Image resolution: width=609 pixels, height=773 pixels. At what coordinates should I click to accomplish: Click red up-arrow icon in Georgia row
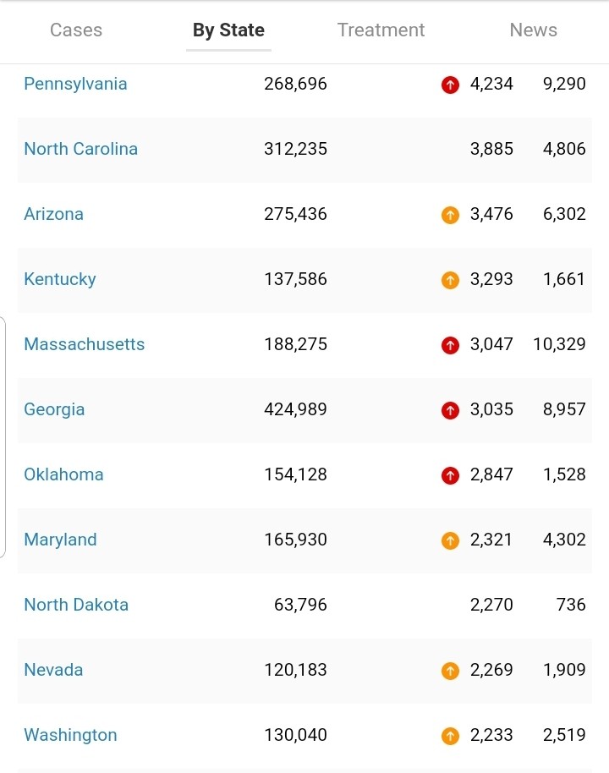pyautogui.click(x=450, y=410)
